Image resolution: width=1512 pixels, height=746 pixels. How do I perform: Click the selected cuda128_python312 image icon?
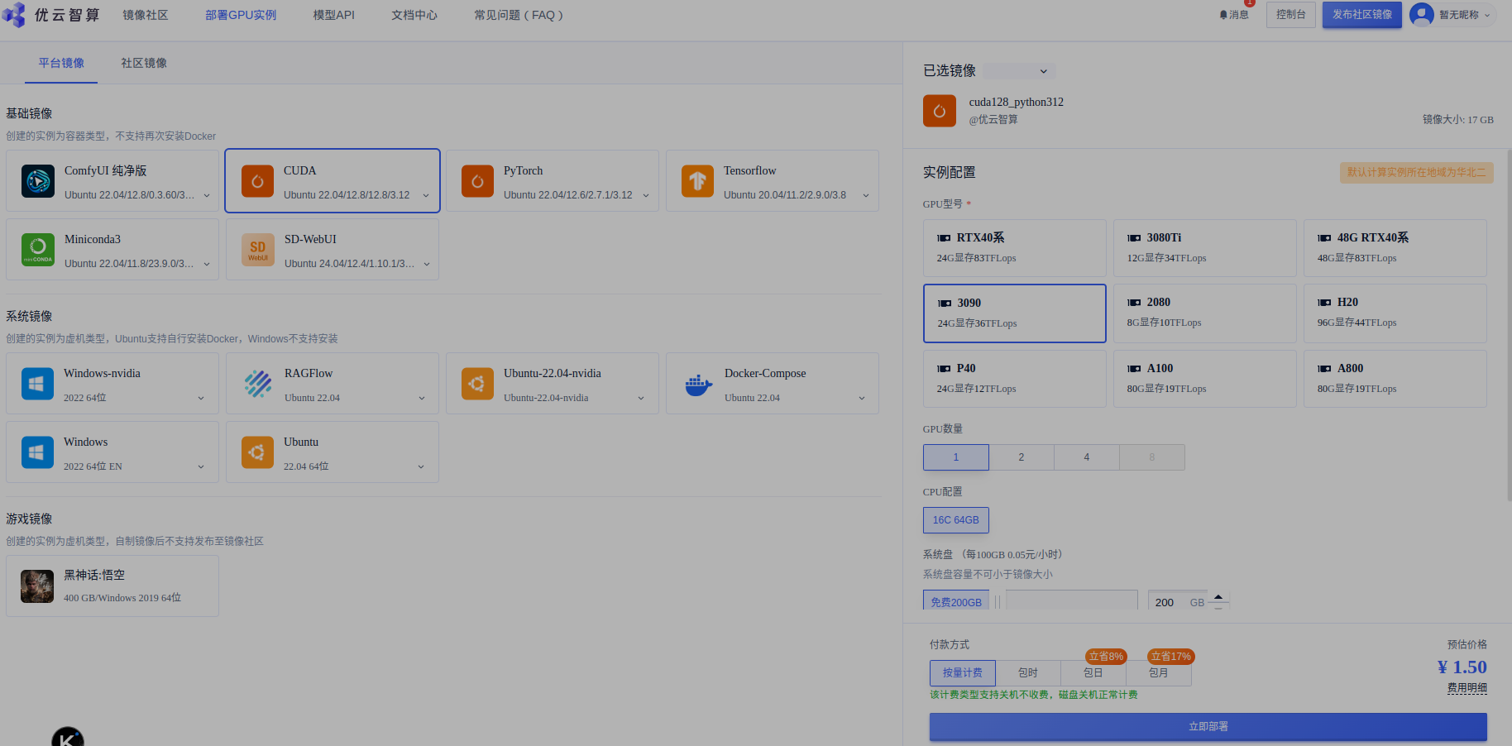pos(940,111)
